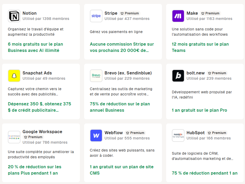The width and height of the screenshot is (245, 184).
Task: Click '1 an gratuit sur le plan Pro' offer
Action: tap(199, 110)
